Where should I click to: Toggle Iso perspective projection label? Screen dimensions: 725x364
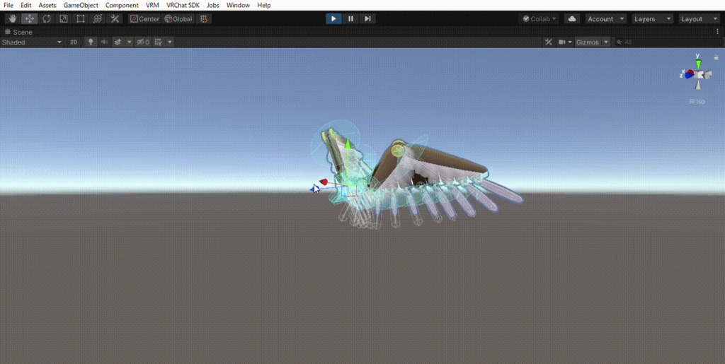point(697,102)
